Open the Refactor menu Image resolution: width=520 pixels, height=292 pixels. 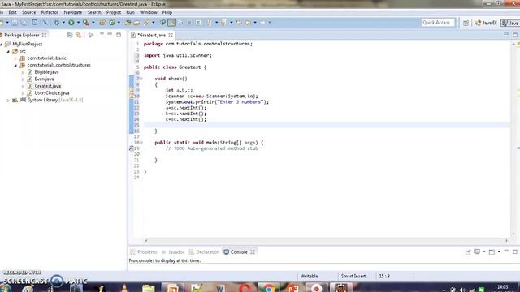pos(50,12)
